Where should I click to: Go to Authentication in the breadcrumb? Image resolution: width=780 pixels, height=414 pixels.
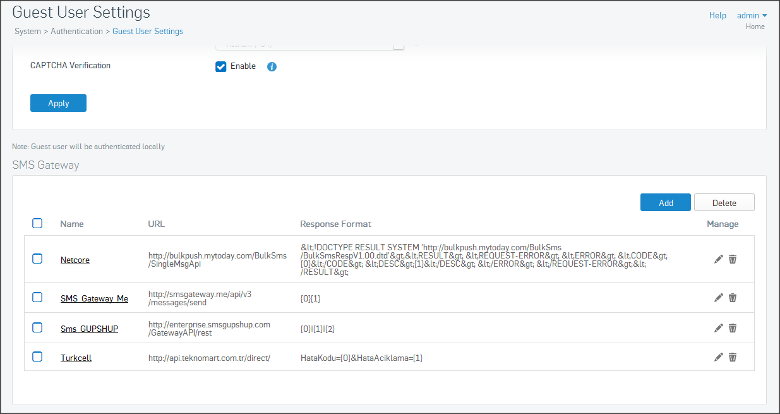pyautogui.click(x=76, y=31)
